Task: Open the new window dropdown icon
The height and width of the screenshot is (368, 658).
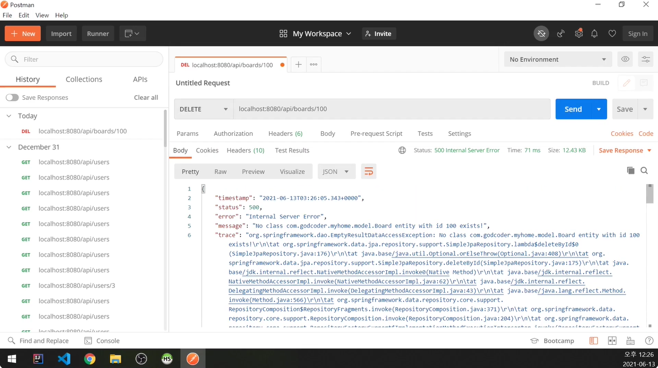Action: [132, 33]
